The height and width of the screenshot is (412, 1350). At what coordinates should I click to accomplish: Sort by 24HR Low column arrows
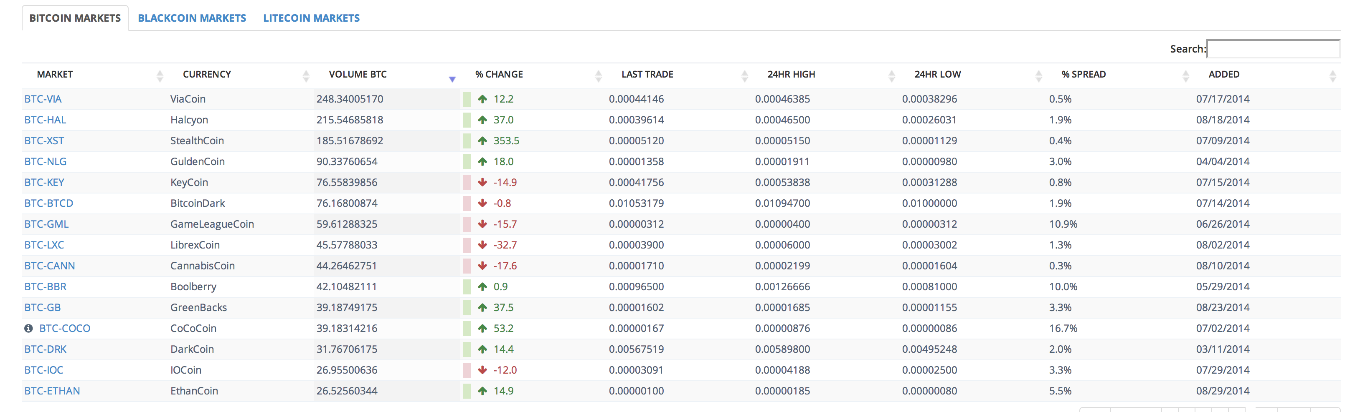click(1039, 76)
